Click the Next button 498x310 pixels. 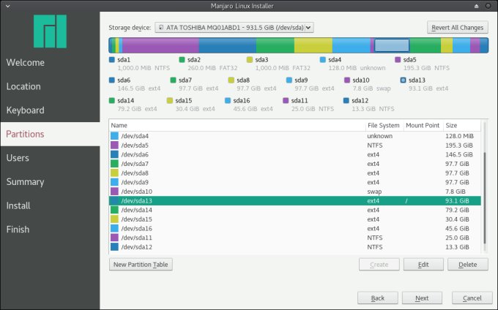(x=422, y=298)
